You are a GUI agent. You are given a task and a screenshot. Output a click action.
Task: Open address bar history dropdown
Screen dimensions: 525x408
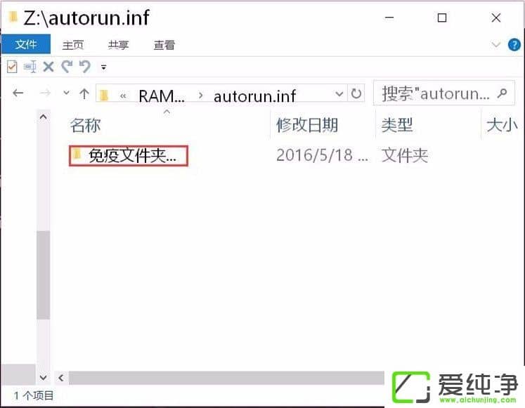[339, 94]
